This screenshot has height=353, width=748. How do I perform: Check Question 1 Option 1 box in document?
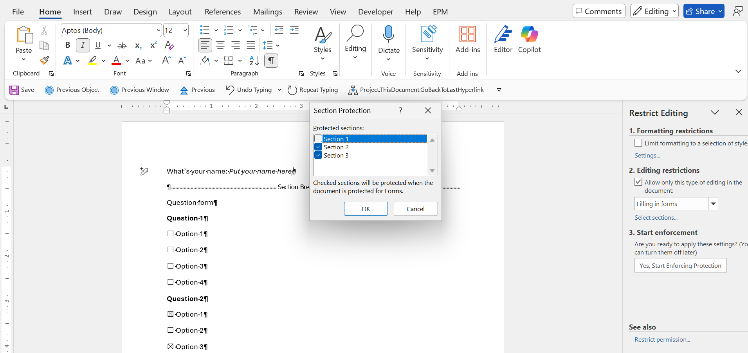(170, 234)
